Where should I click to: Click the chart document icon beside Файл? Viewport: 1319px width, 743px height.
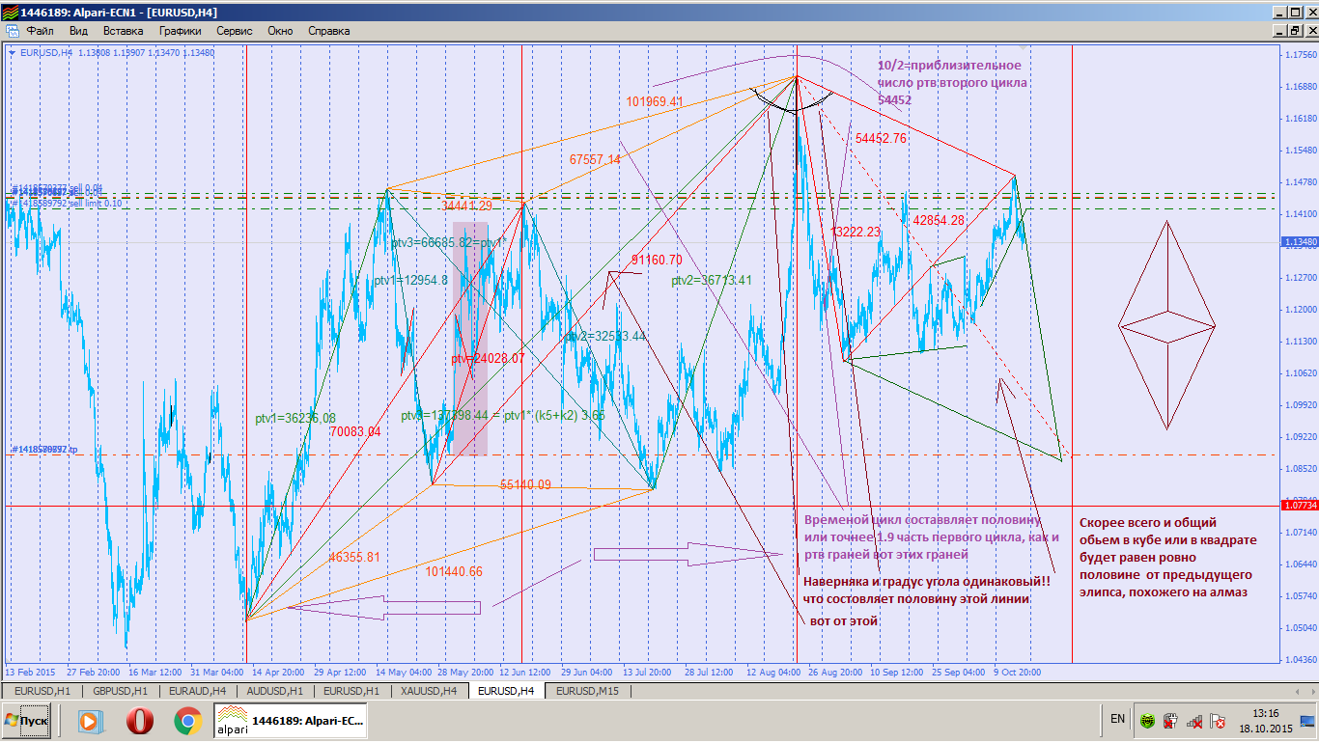coord(12,31)
